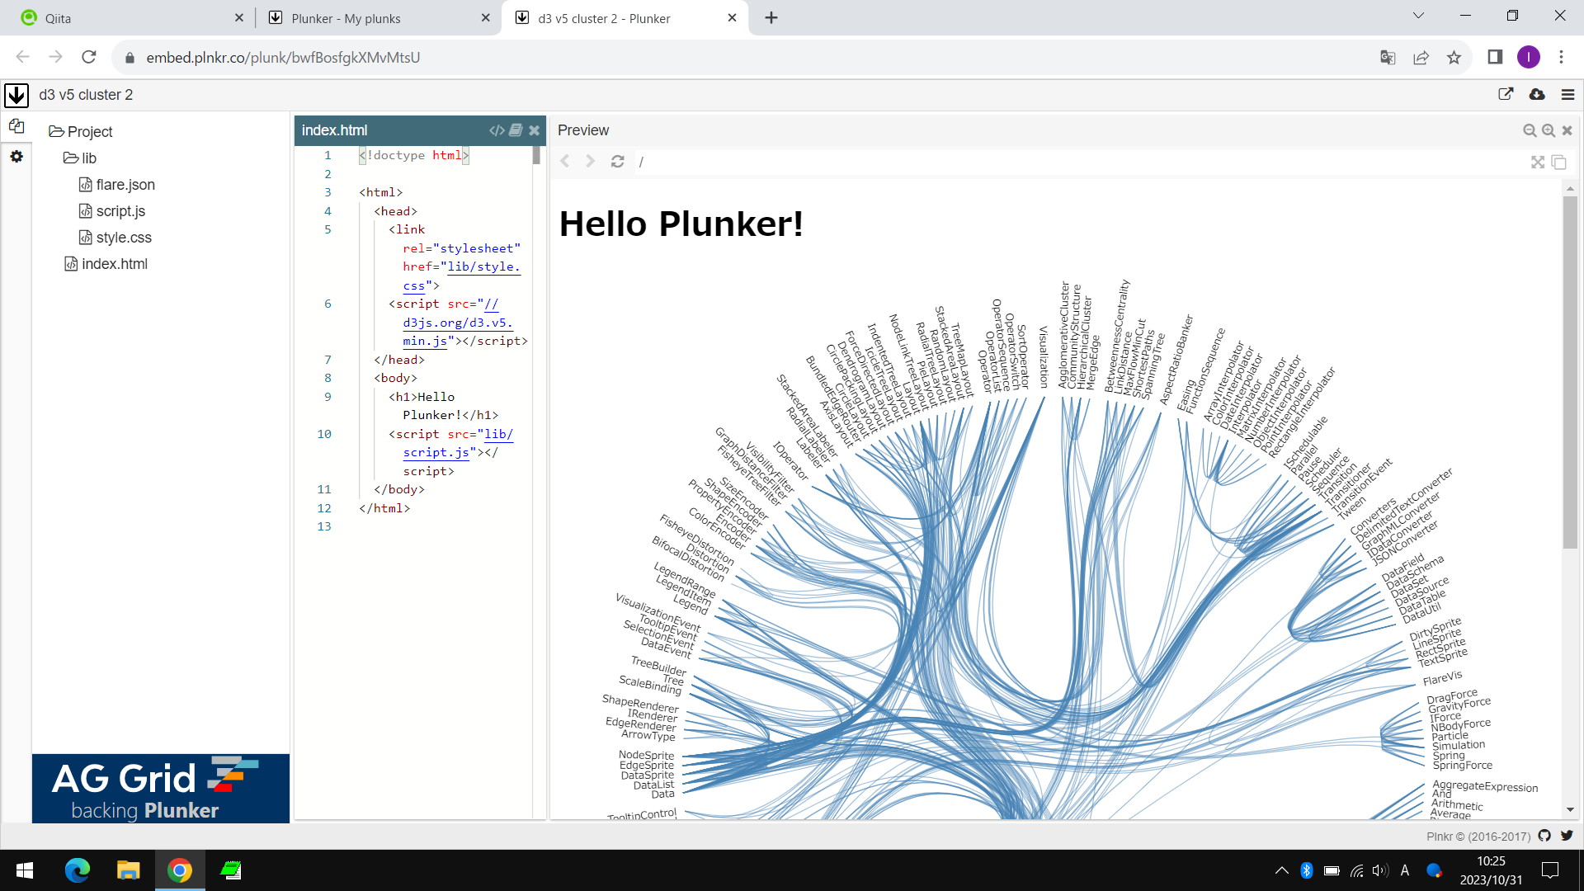Click the code format icon in index.html tab
The width and height of the screenshot is (1584, 891).
tap(497, 130)
